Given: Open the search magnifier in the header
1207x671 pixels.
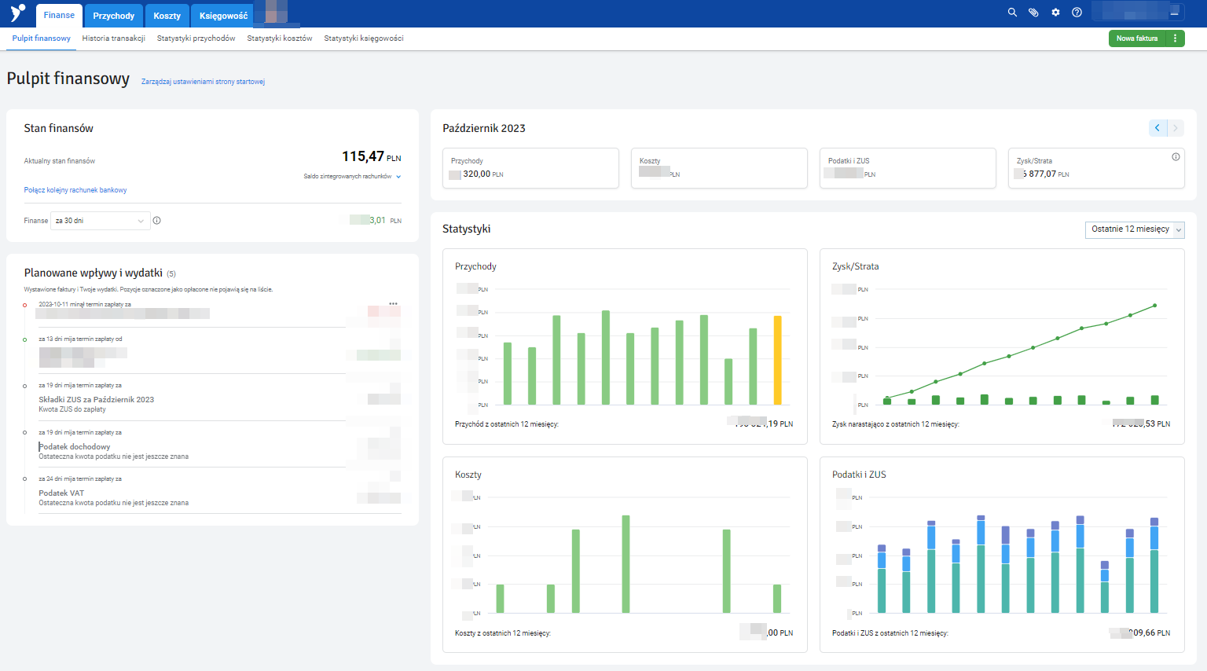Looking at the screenshot, I should coord(1012,13).
